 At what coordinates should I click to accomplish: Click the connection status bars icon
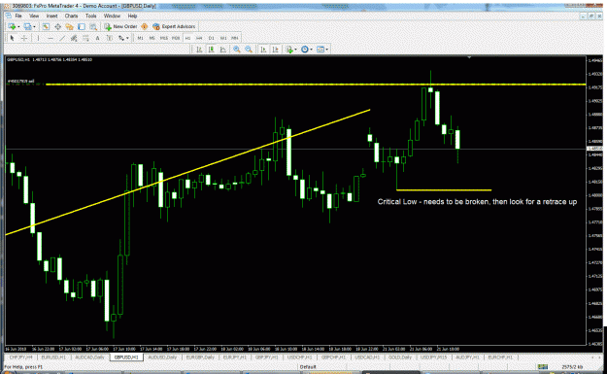click(543, 366)
